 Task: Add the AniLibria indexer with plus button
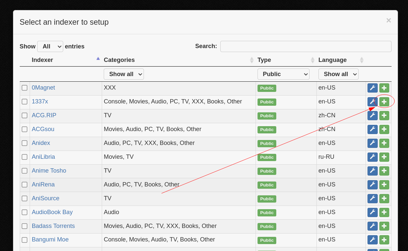coord(384,157)
